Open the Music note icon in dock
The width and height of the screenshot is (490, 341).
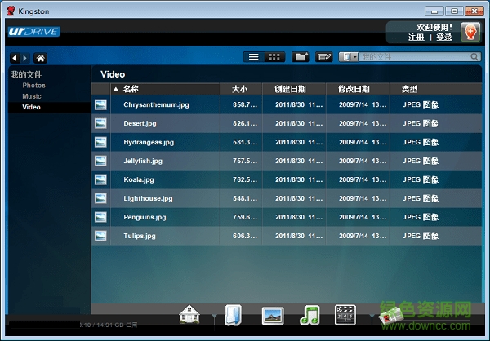pos(310,315)
